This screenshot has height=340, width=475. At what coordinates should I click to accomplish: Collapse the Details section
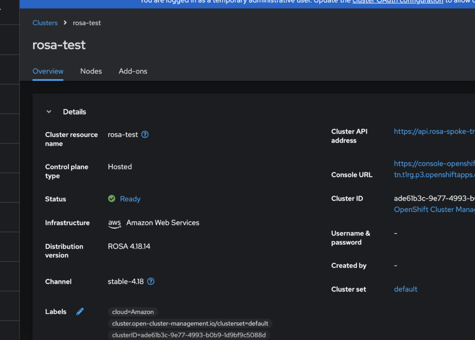49,112
